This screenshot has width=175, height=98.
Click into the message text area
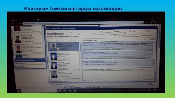coord(113,75)
